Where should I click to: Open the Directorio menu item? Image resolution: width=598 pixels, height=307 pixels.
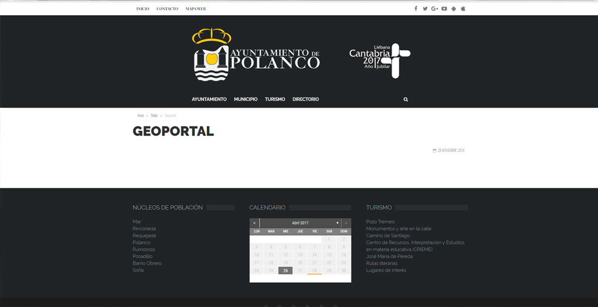point(305,99)
